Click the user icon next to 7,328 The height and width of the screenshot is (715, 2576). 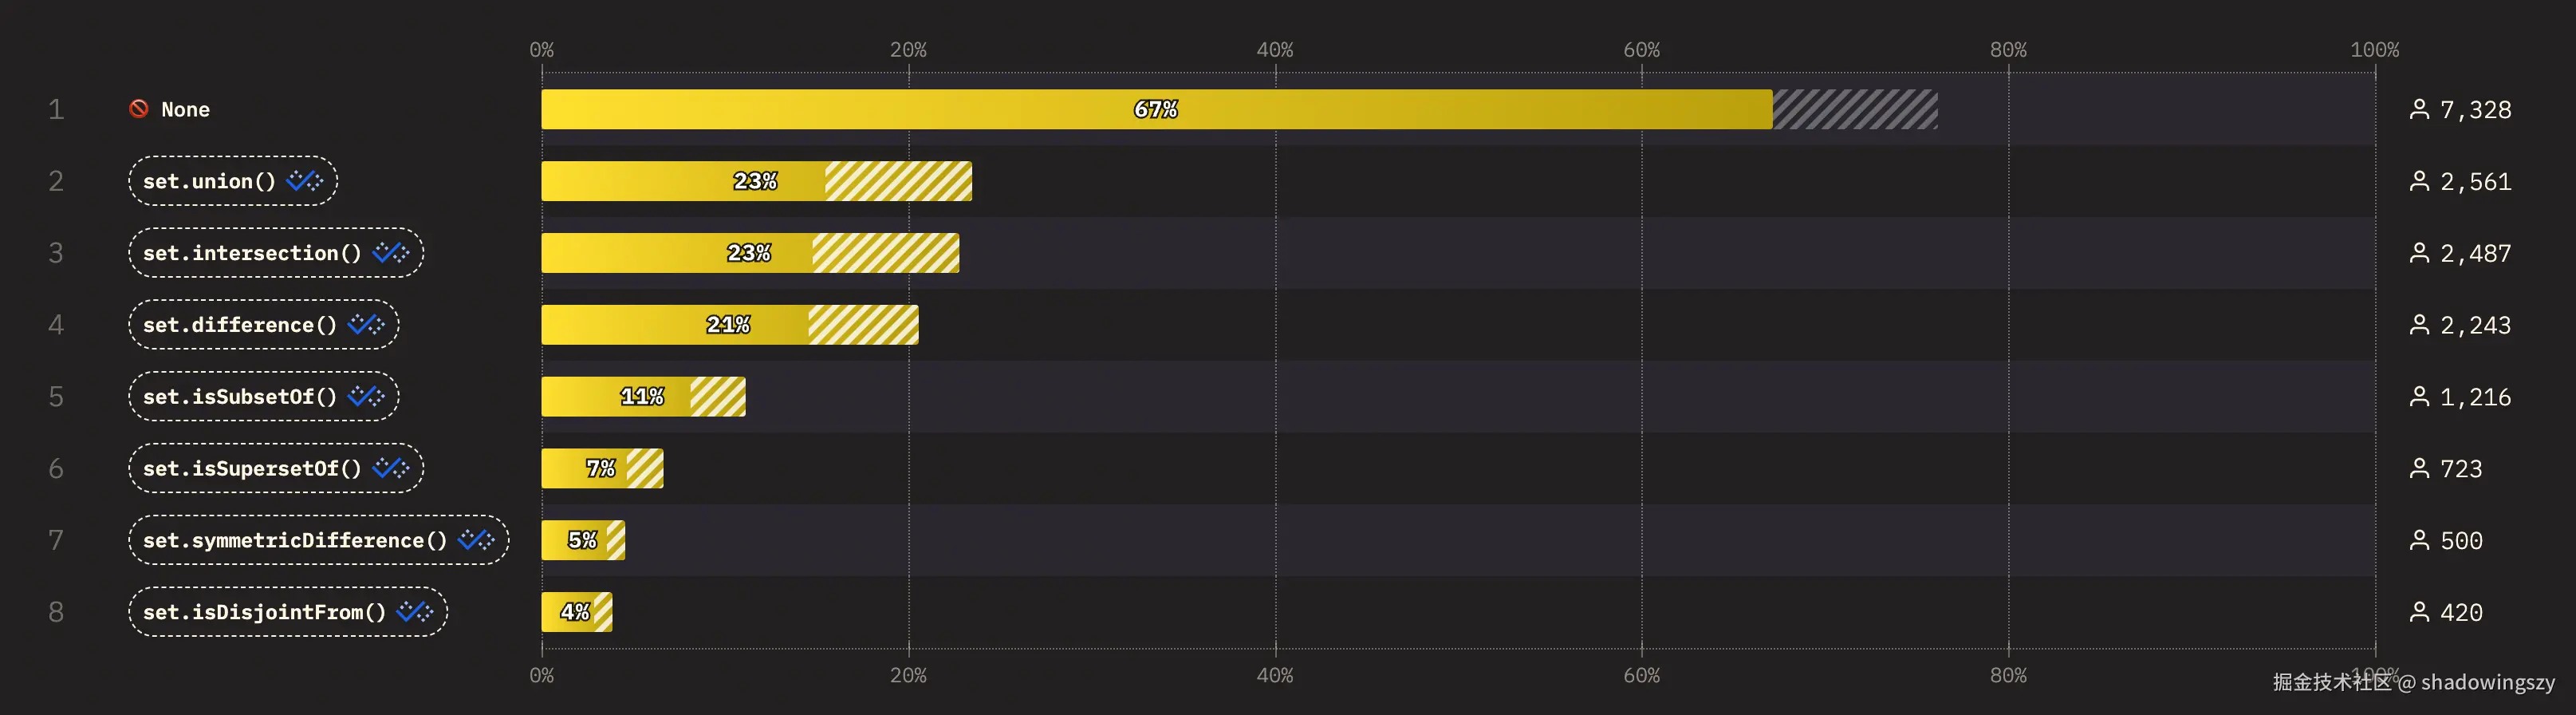(x=2419, y=109)
